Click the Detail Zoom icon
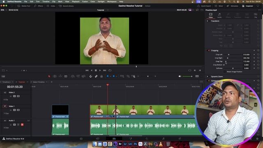This screenshot has width=263, height=148. (128, 76)
